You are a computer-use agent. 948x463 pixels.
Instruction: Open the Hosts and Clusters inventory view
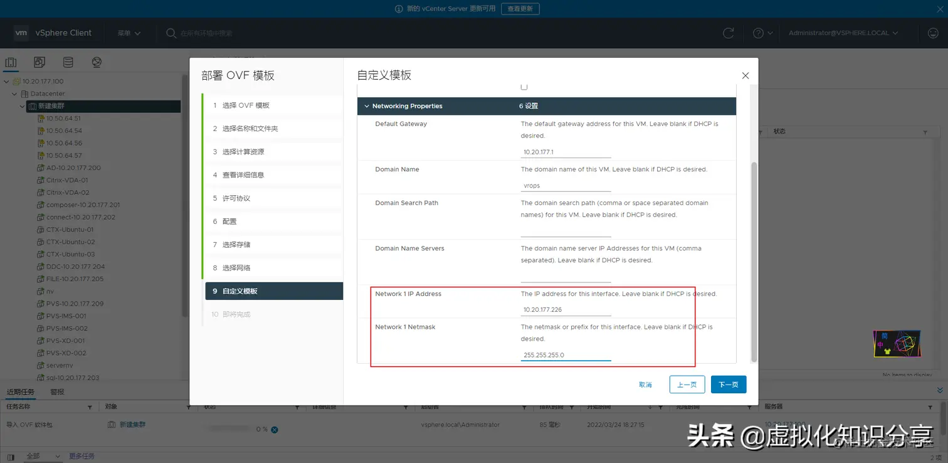(x=11, y=62)
